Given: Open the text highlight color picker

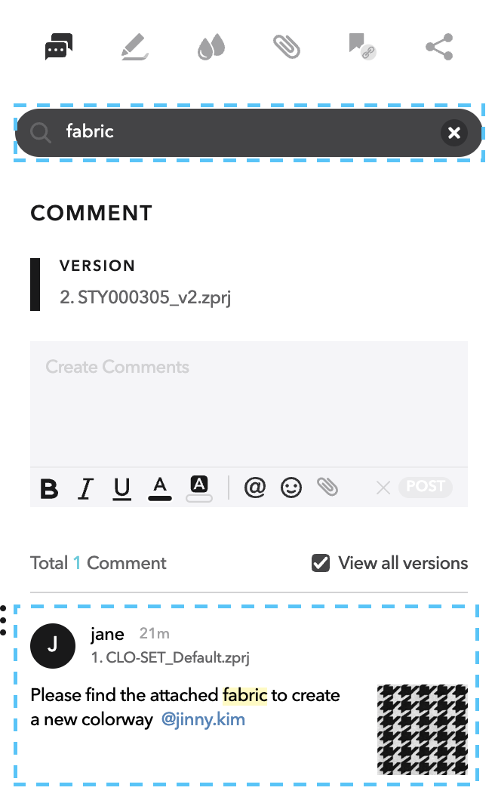Looking at the screenshot, I should click(x=199, y=488).
